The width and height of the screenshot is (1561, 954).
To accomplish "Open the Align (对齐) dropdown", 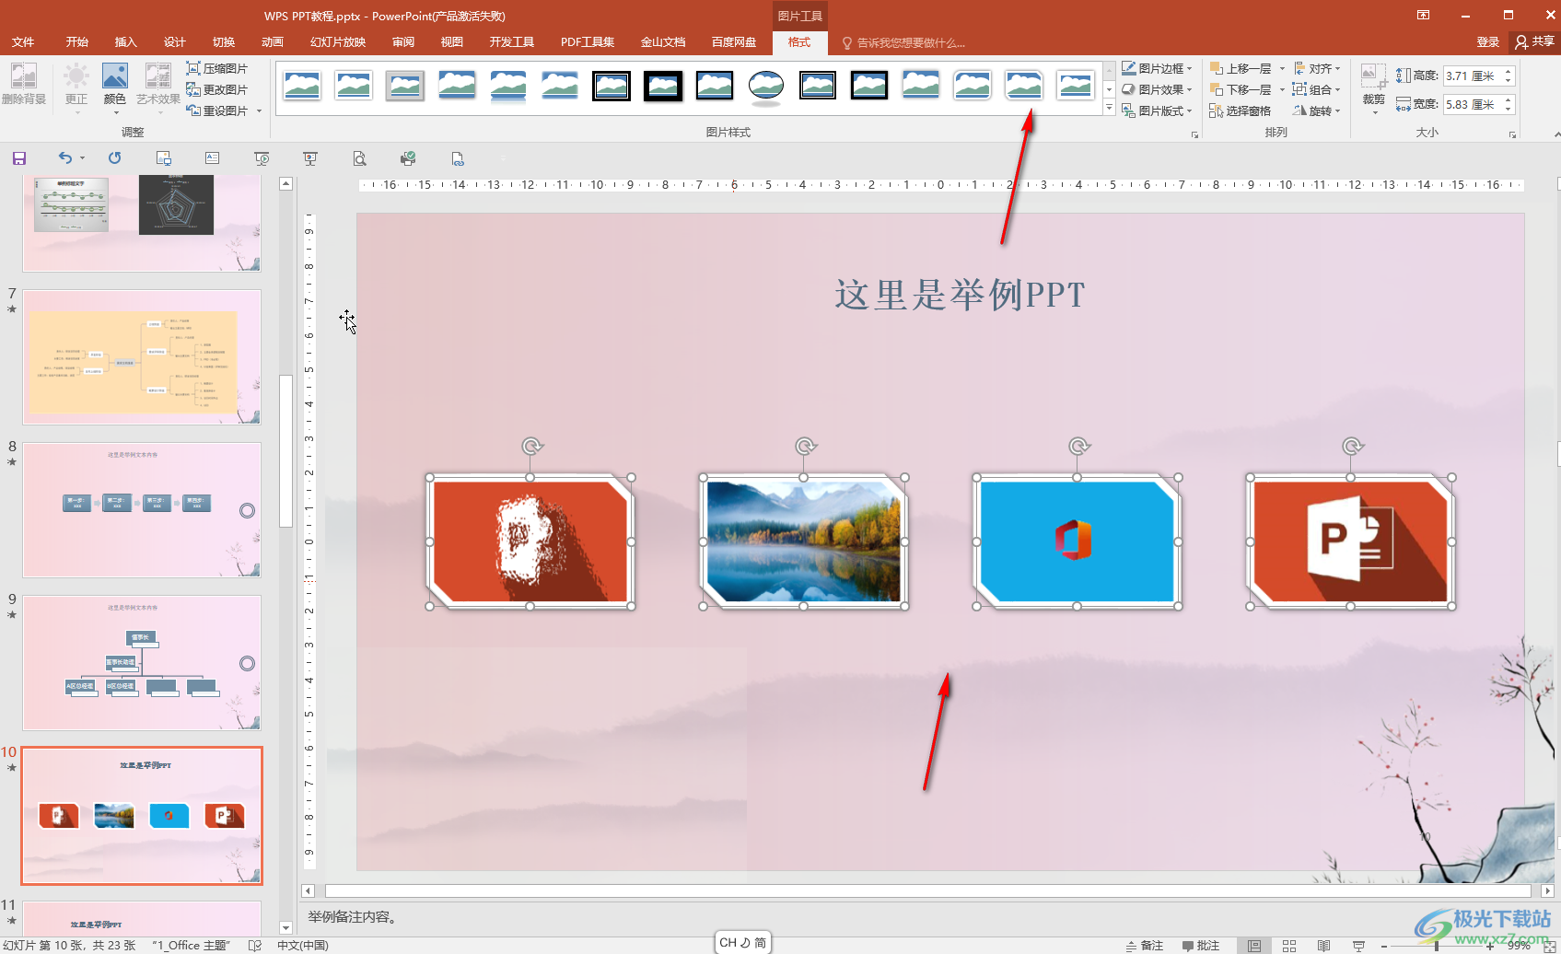I will point(1317,68).
